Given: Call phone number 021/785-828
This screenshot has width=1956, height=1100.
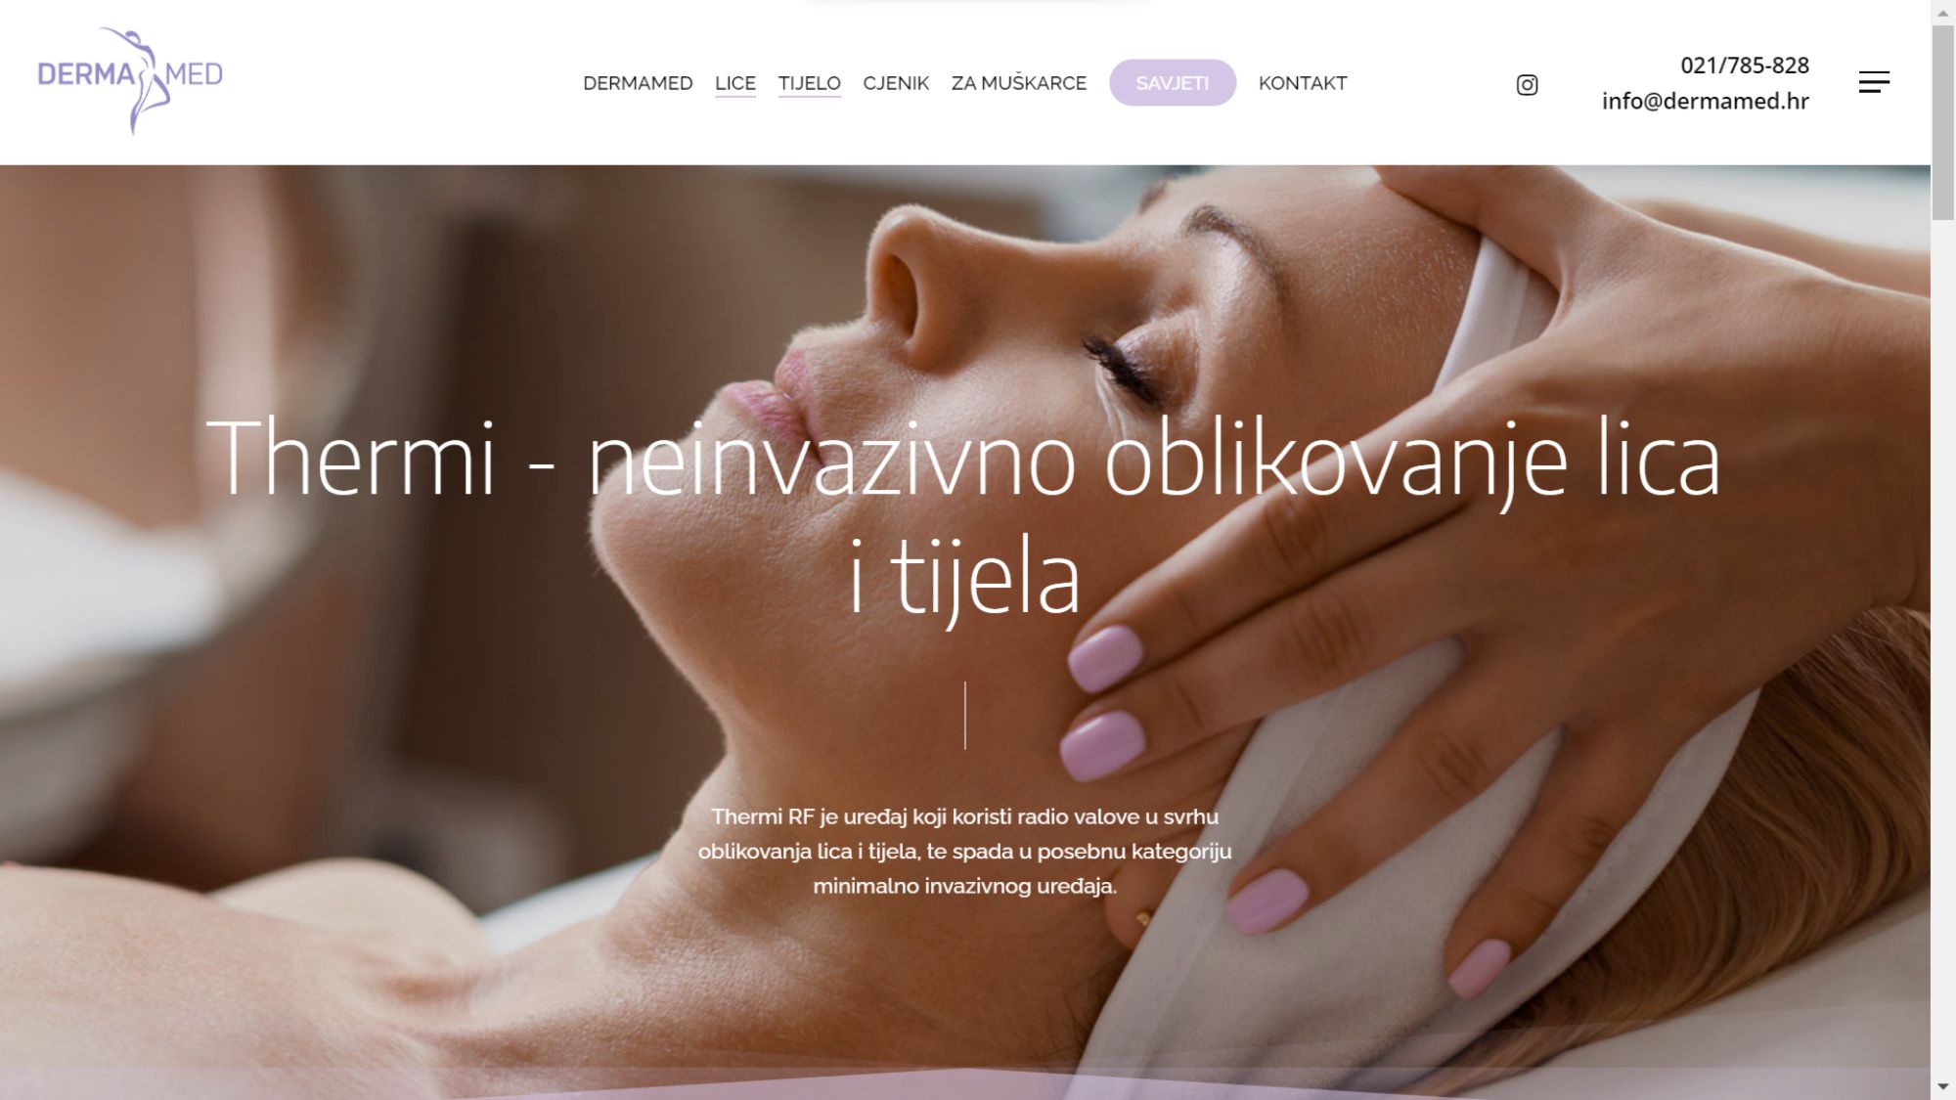Looking at the screenshot, I should tap(1745, 66).
